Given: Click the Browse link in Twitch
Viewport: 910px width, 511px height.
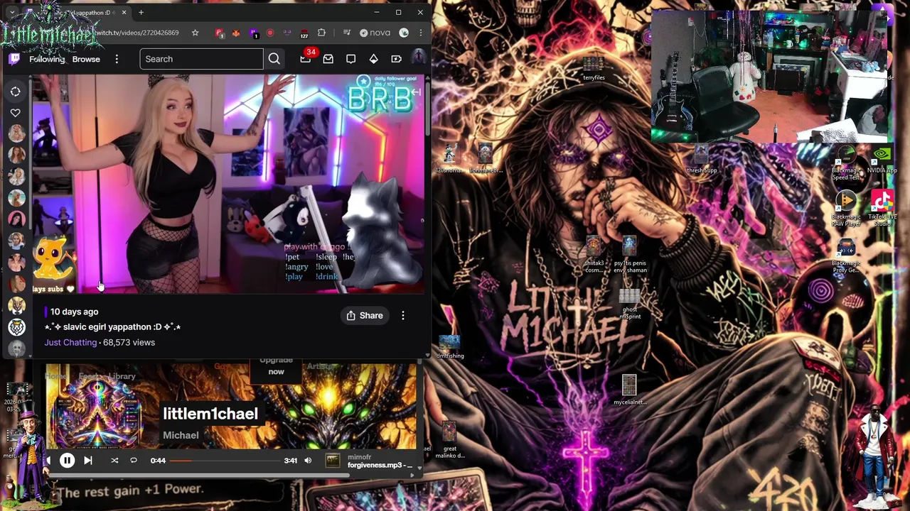Looking at the screenshot, I should 86,59.
